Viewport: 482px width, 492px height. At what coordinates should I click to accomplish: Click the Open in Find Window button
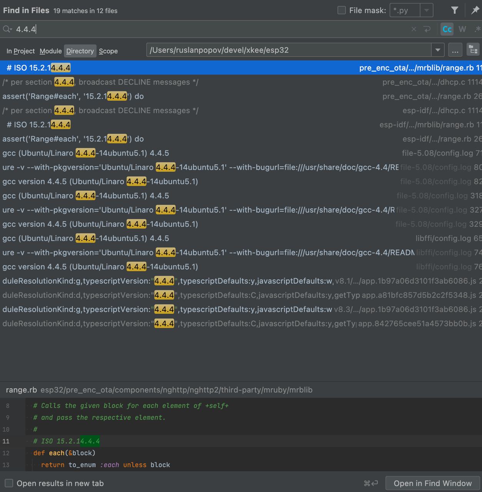pos(432,483)
